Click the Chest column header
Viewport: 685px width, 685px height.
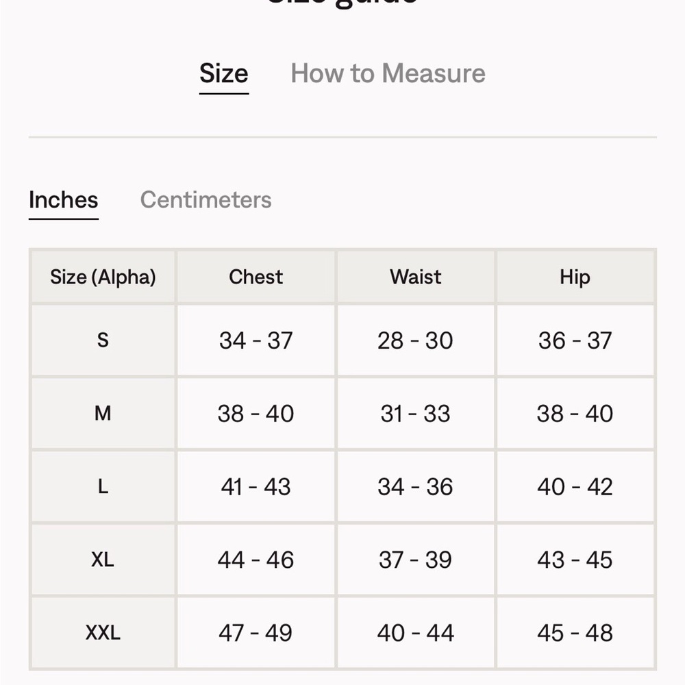click(256, 277)
